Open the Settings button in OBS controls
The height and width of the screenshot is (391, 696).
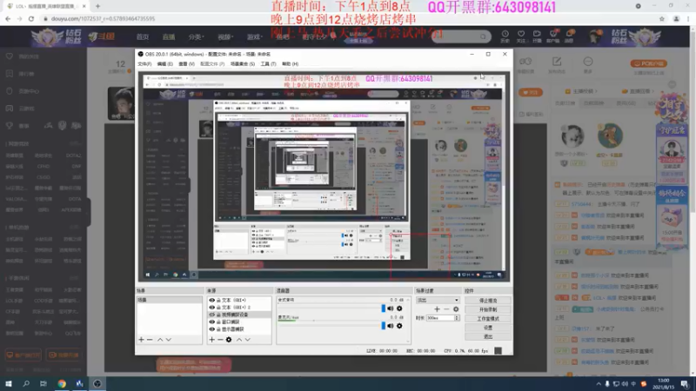(x=488, y=328)
